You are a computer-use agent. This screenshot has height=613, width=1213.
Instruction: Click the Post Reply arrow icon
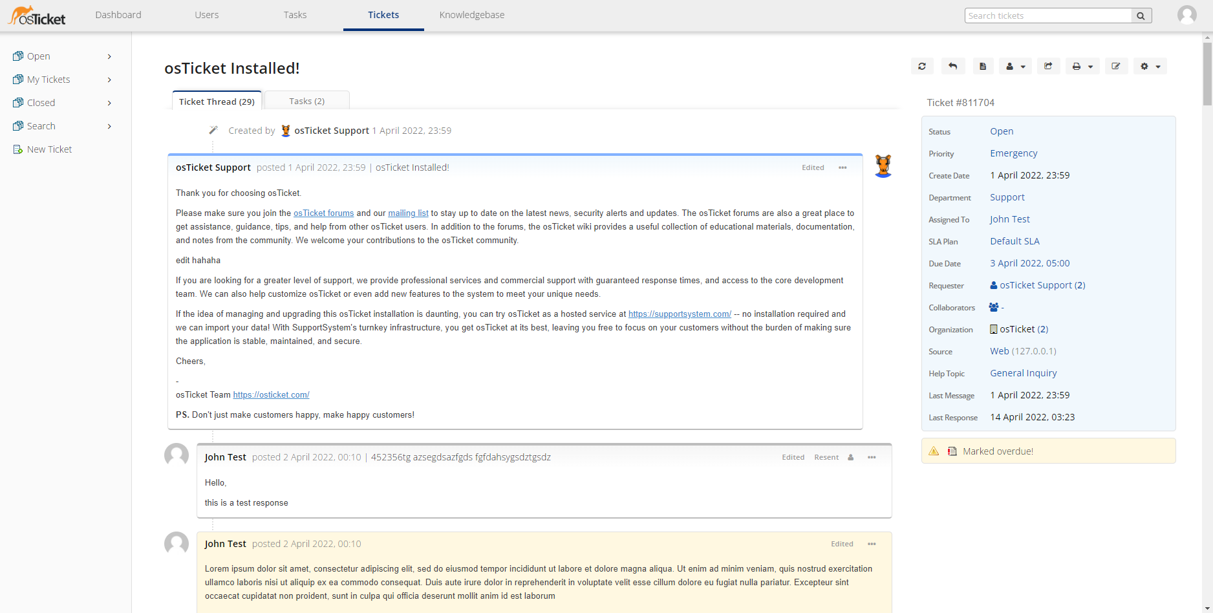click(x=952, y=66)
